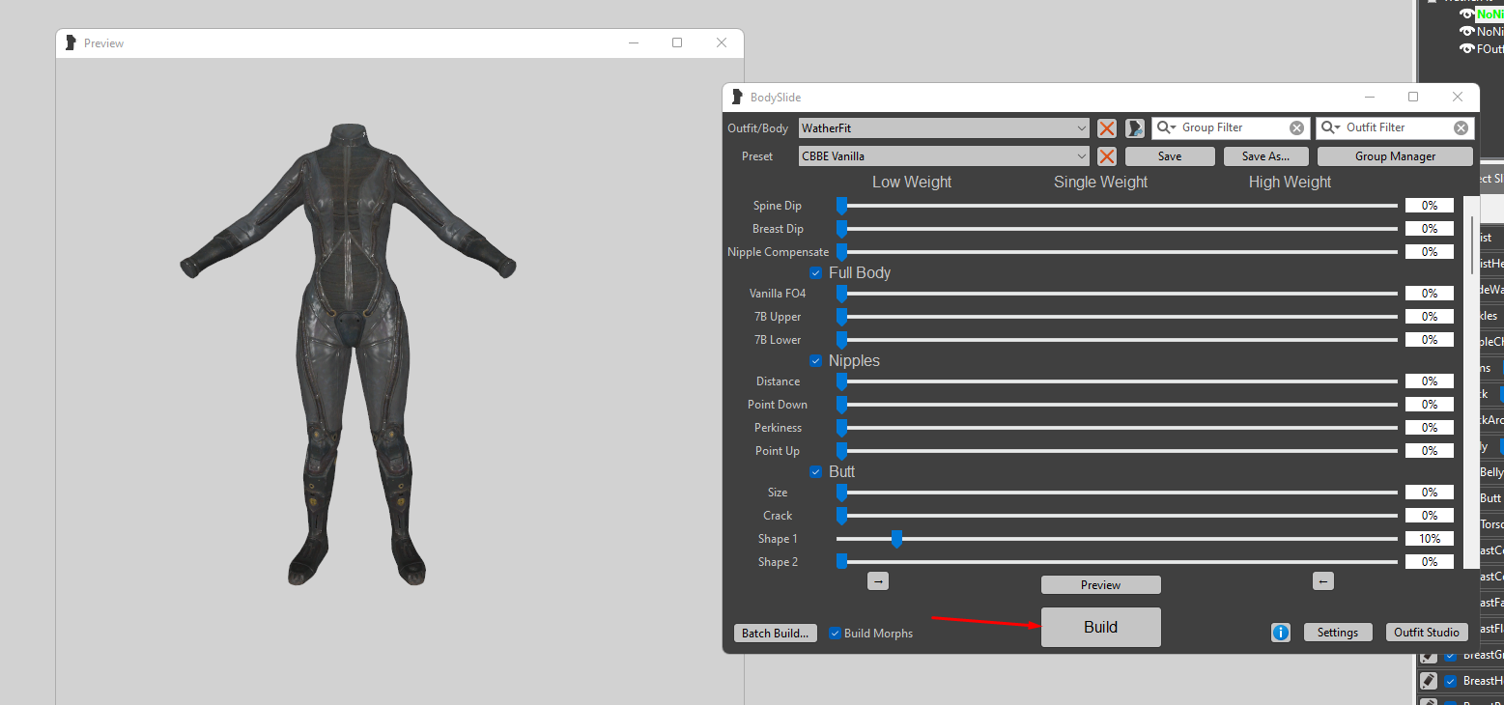The width and height of the screenshot is (1504, 705).
Task: Click the Perkiness slider track
Action: click(1117, 428)
